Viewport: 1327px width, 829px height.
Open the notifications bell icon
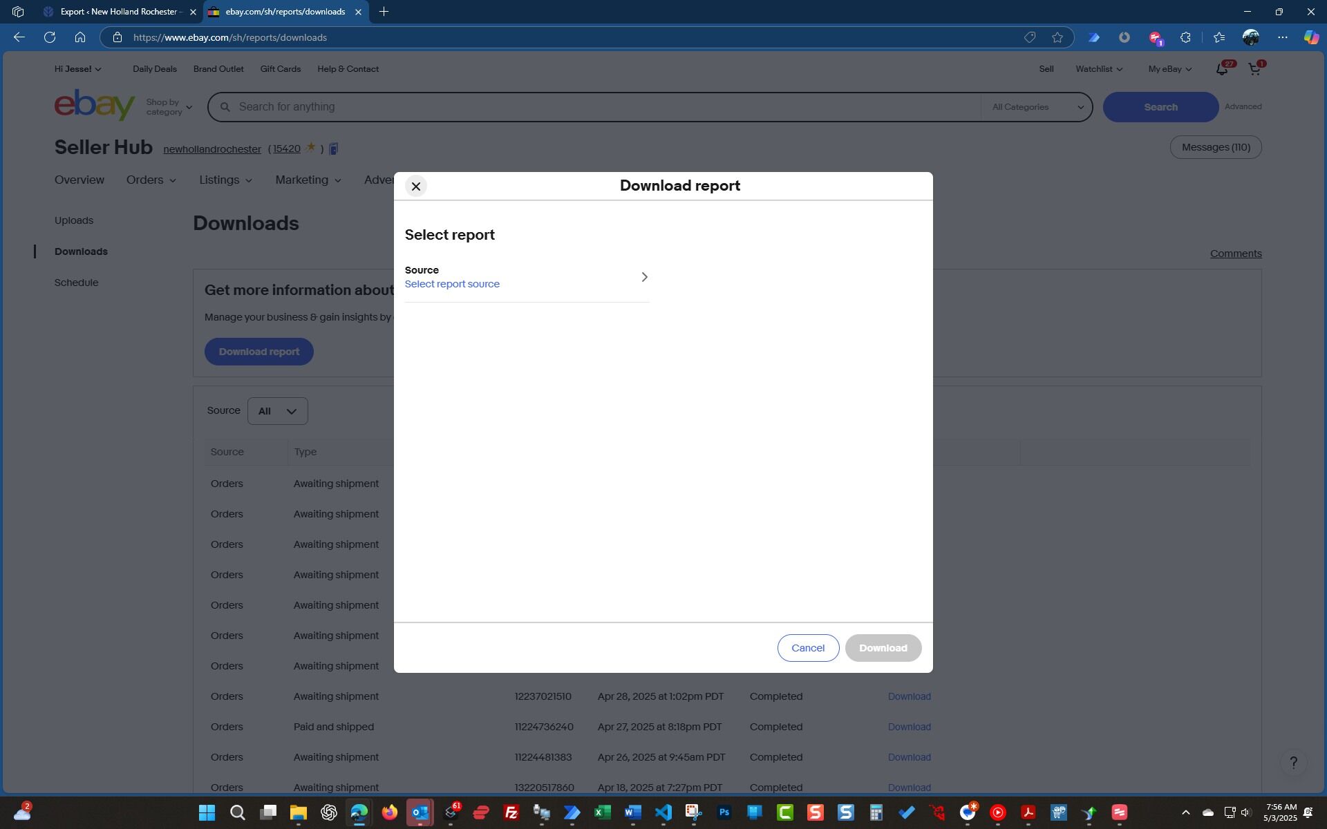(x=1221, y=69)
